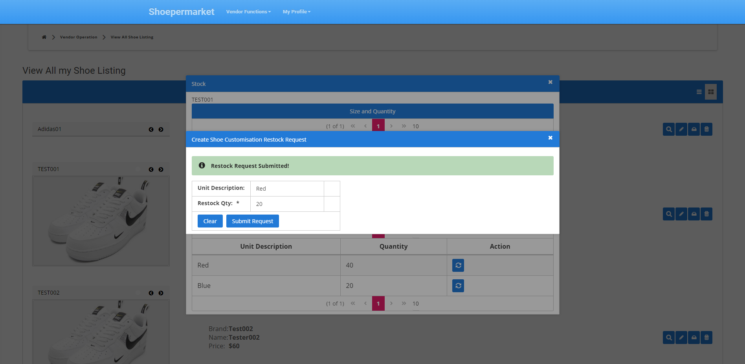Click view (magnifier) icon in TEST002 row
The width and height of the screenshot is (745, 364).
pyautogui.click(x=669, y=337)
